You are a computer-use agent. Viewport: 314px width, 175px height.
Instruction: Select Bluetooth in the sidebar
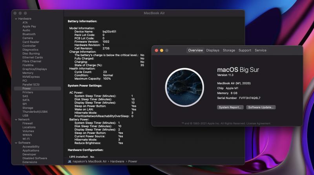[x=29, y=34]
